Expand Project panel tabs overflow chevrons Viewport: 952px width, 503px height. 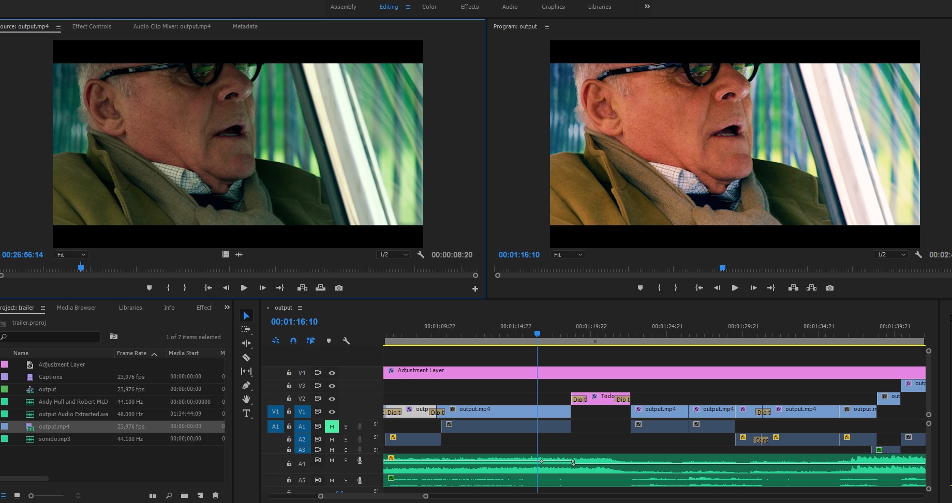pos(227,307)
